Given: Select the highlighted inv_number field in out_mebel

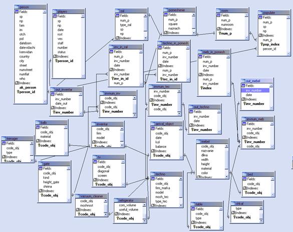Looking at the screenshot, I should coord(255,91).
